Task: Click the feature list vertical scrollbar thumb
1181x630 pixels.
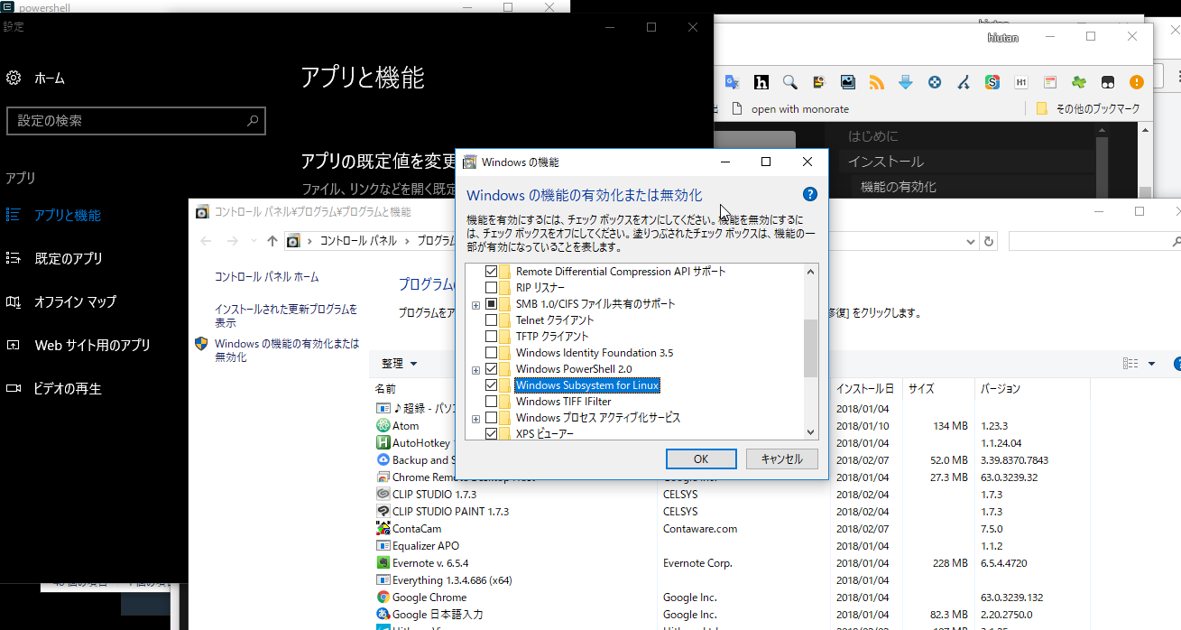Action: (x=810, y=347)
